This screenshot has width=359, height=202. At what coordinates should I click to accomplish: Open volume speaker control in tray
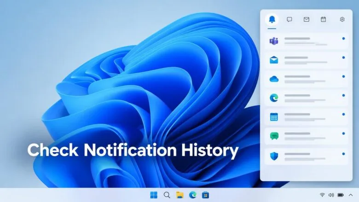331,195
